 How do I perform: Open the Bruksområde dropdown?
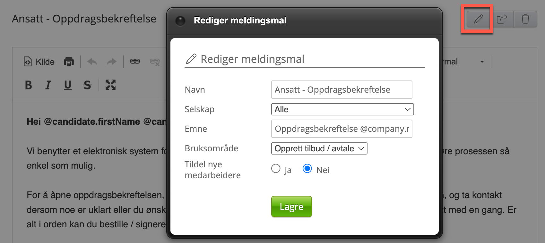[x=319, y=148]
